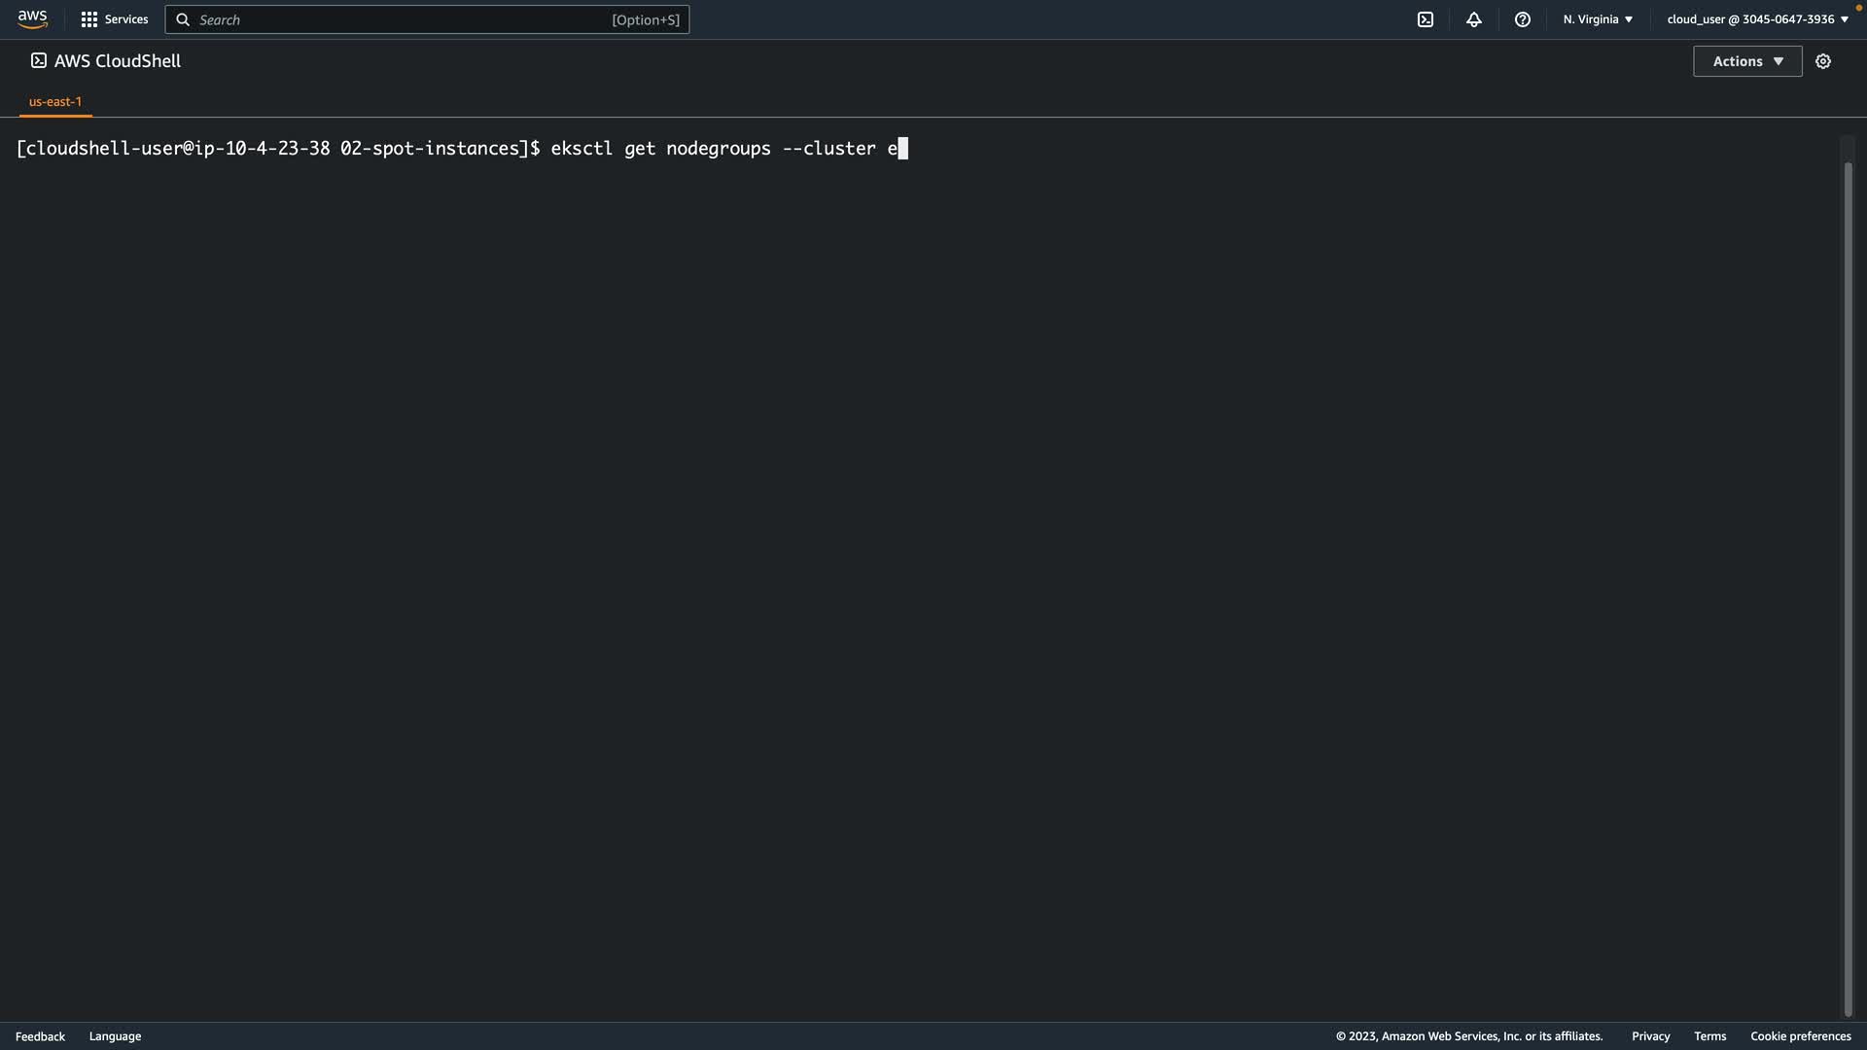This screenshot has height=1050, width=1867.
Task: Open the notifications bell icon
Action: tap(1474, 19)
